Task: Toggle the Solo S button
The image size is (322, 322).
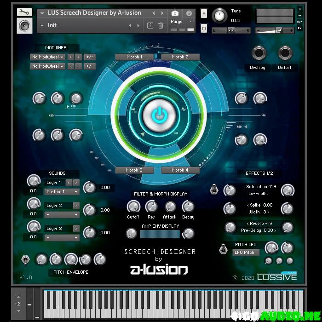Action: [x=204, y=13]
